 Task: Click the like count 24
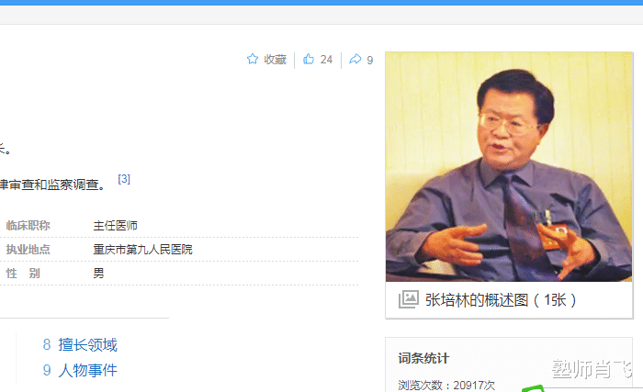click(326, 60)
